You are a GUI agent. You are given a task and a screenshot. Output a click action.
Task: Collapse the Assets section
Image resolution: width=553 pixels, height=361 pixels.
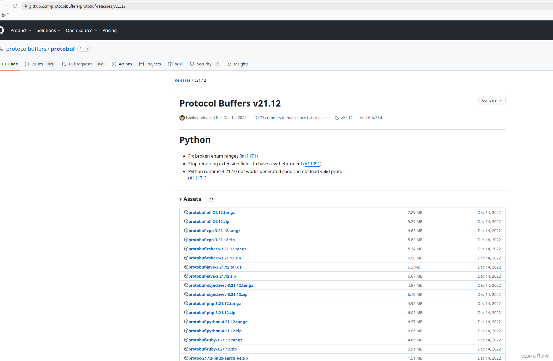click(190, 199)
